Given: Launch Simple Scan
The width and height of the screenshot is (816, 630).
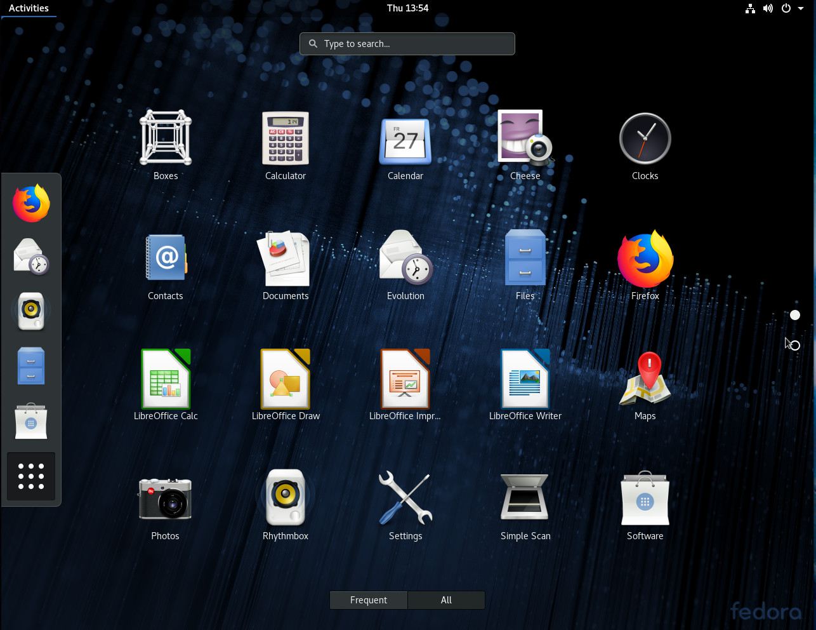Looking at the screenshot, I should [x=525, y=506].
